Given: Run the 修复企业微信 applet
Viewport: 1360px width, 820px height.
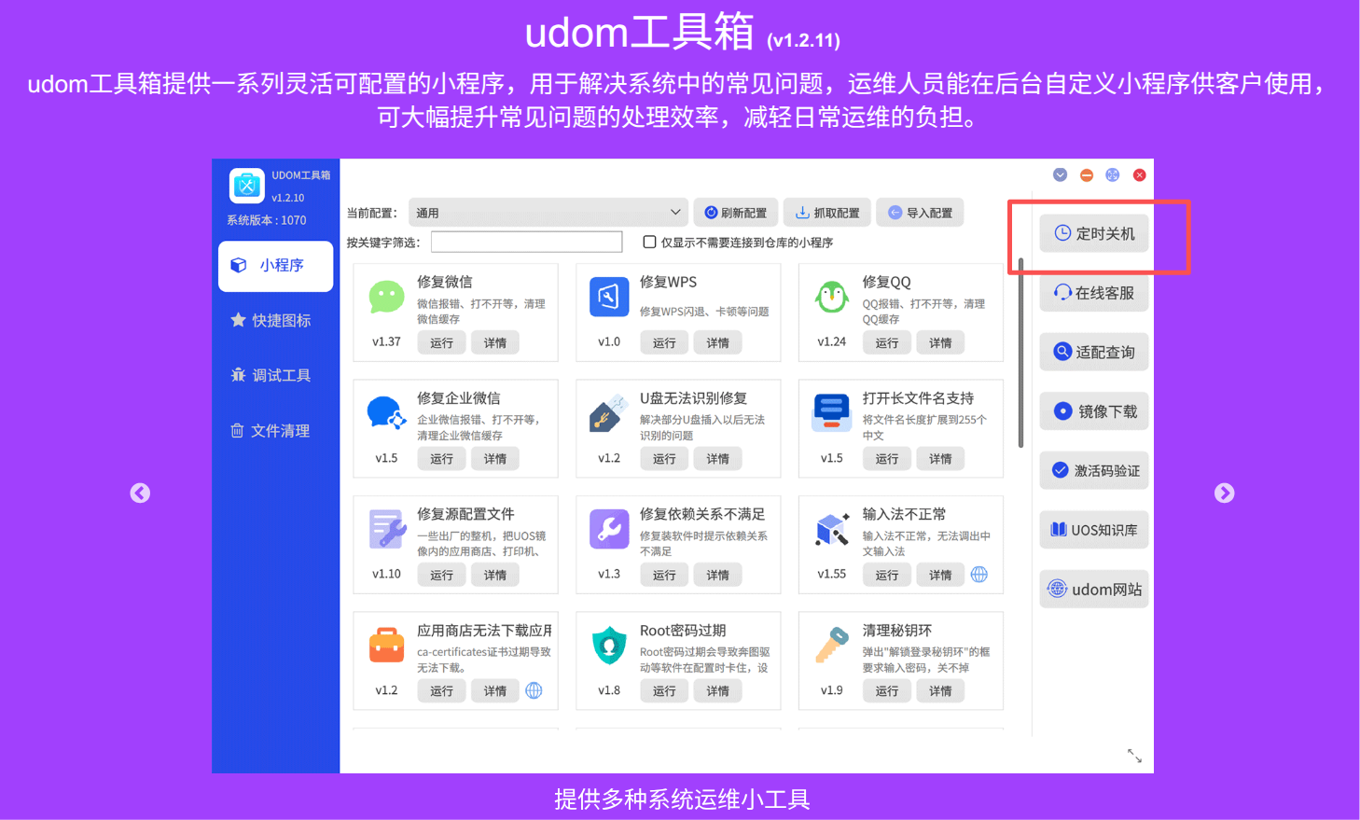Looking at the screenshot, I should 441,459.
